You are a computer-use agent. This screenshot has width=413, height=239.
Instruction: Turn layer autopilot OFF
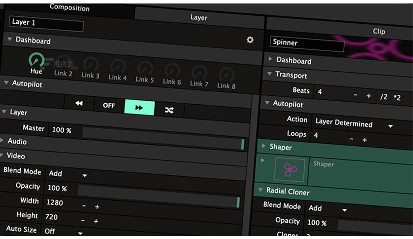pos(109,105)
